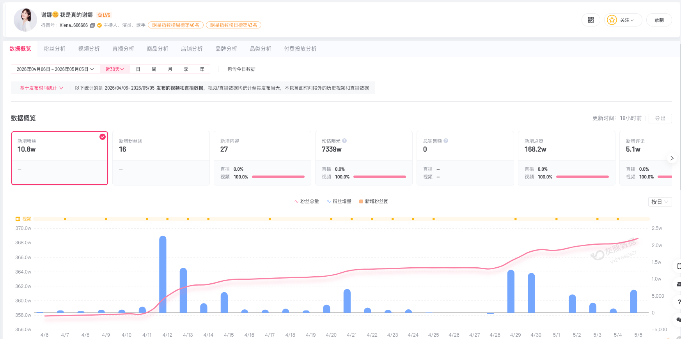Click the 168.2w likes value

(x=536, y=149)
